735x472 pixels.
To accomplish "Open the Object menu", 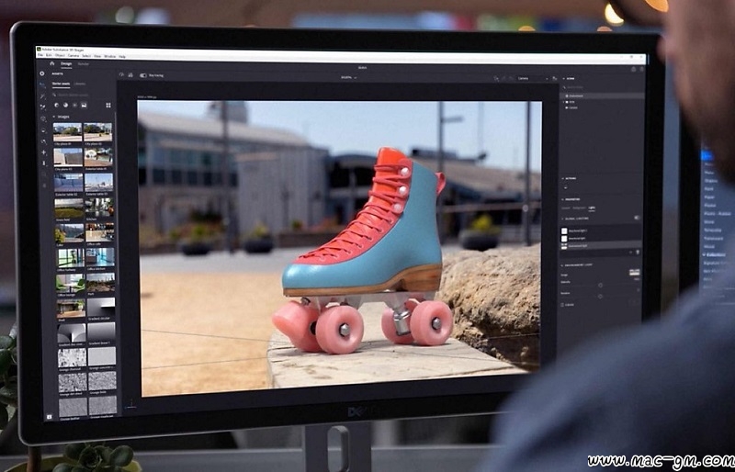I will click(60, 55).
